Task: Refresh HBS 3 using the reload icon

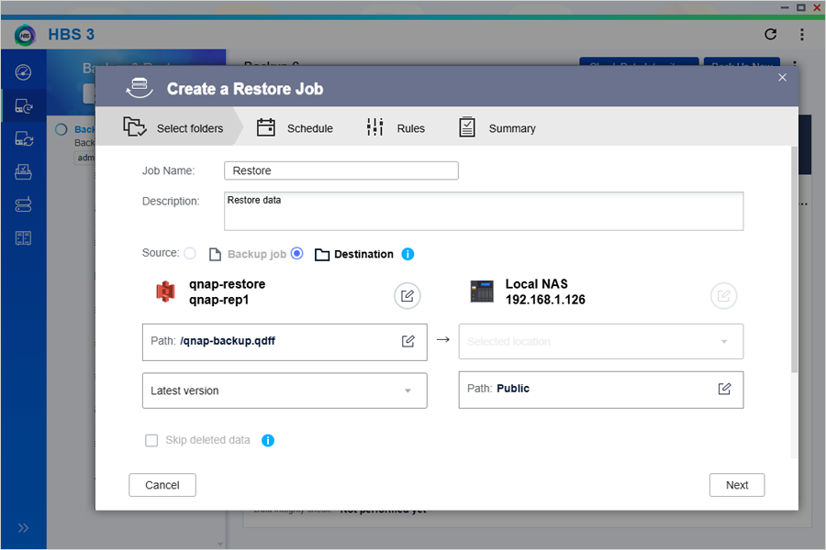Action: point(770,34)
